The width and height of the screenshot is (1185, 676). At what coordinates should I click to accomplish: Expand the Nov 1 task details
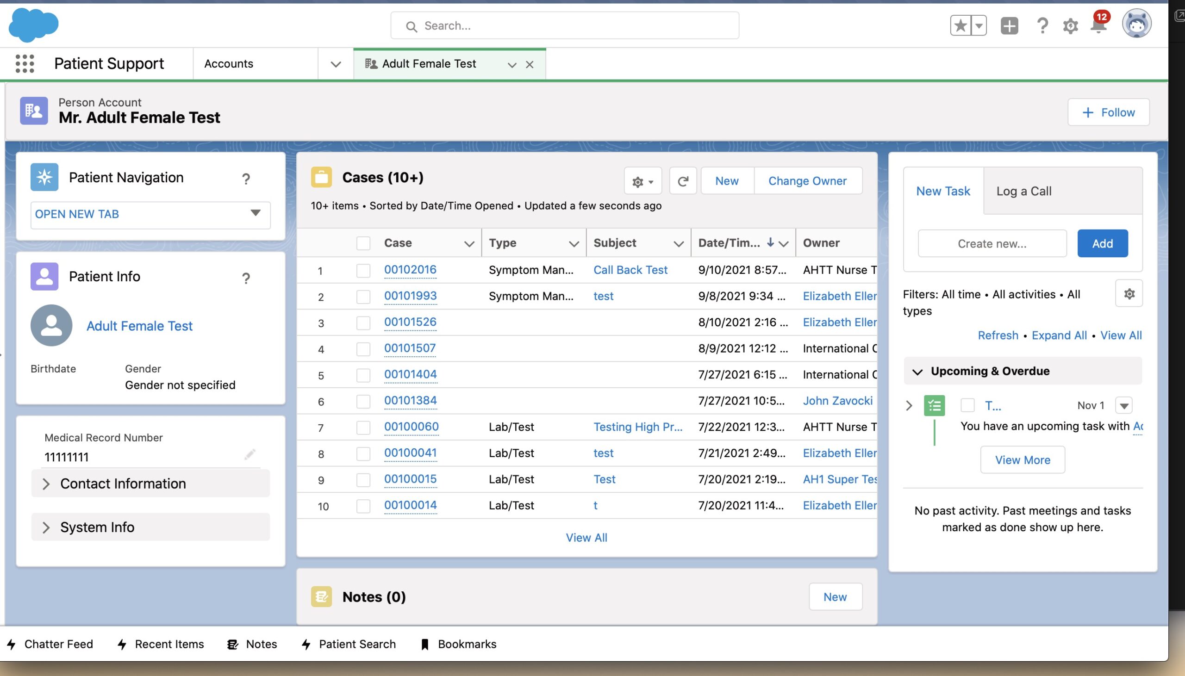pos(909,406)
